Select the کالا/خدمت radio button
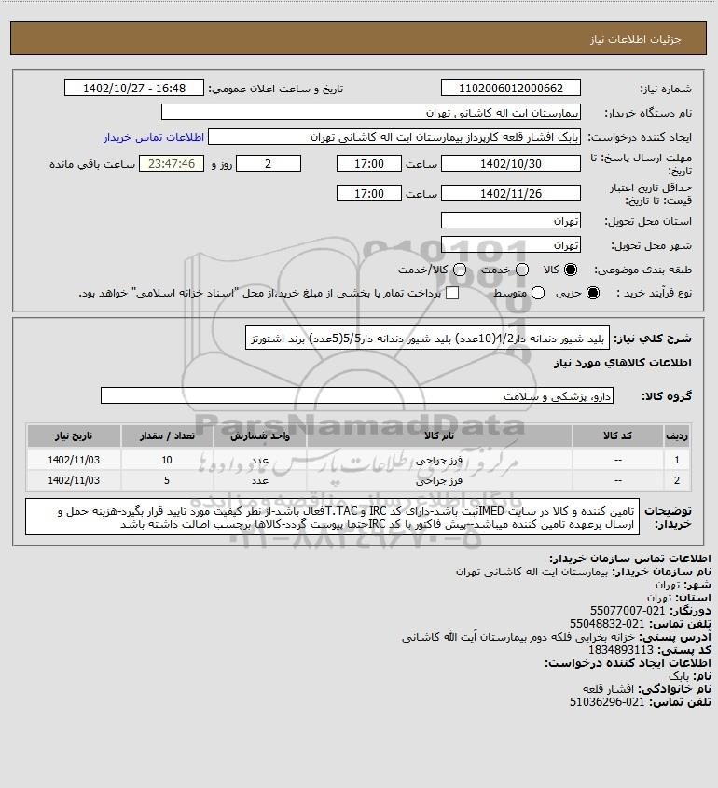This screenshot has width=718, height=788. pyautogui.click(x=459, y=270)
